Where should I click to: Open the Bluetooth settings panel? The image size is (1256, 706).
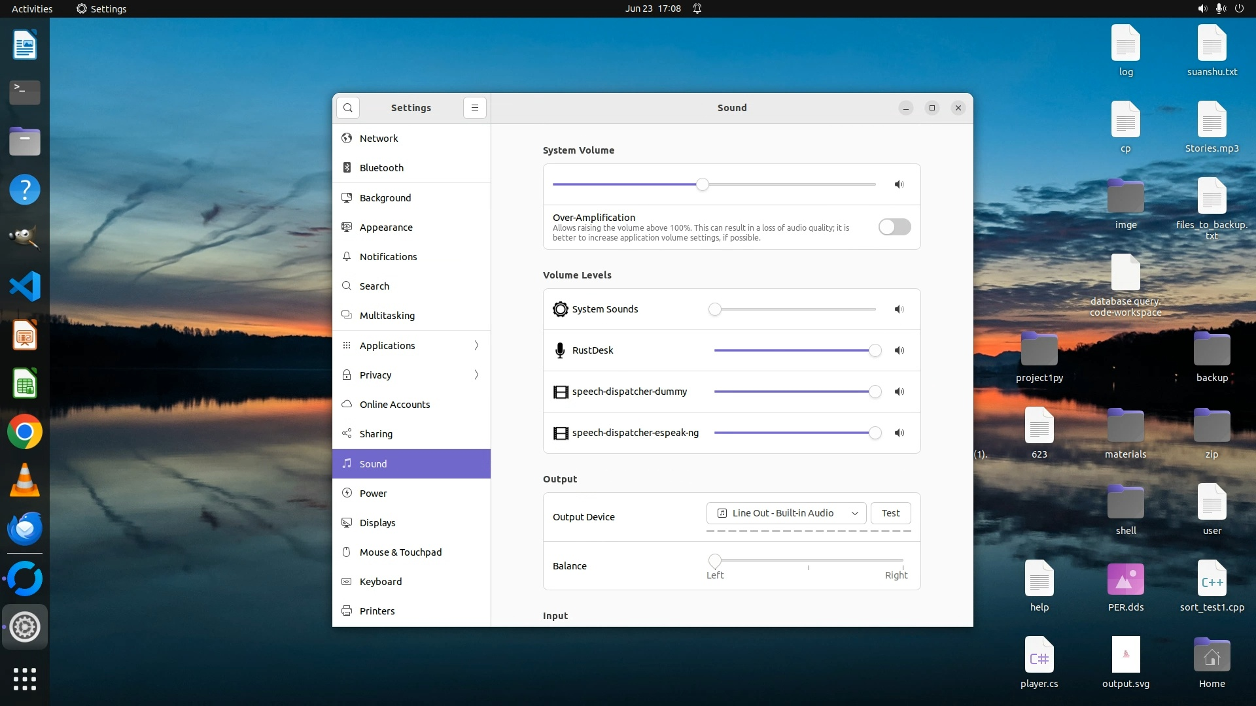(381, 168)
